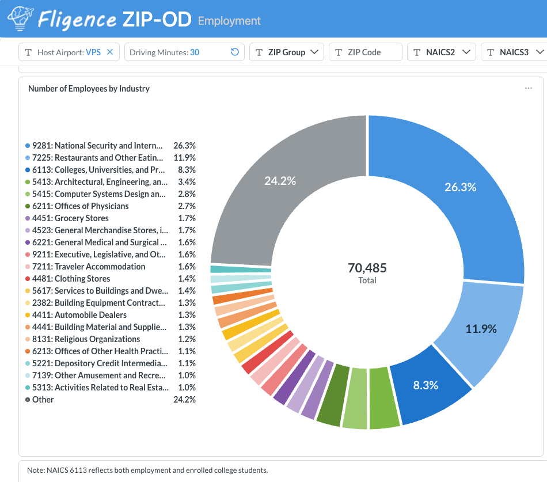Click legend dot for 6221 General Medical
Screen dimensions: 547x482
[x=28, y=242]
